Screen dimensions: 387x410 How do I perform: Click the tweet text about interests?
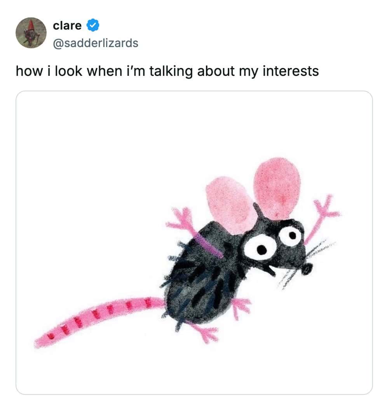[167, 71]
